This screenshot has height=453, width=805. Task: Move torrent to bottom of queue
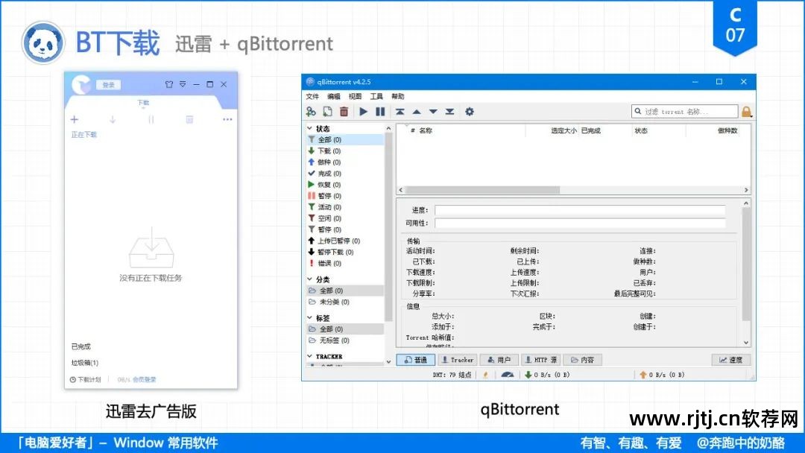click(449, 111)
